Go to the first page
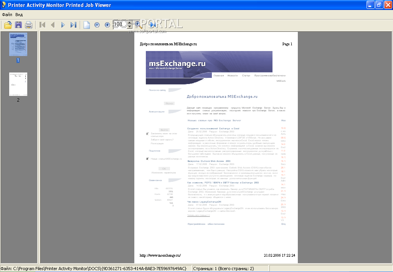Screen dimensions: 393x272 pyautogui.click(x=42, y=25)
